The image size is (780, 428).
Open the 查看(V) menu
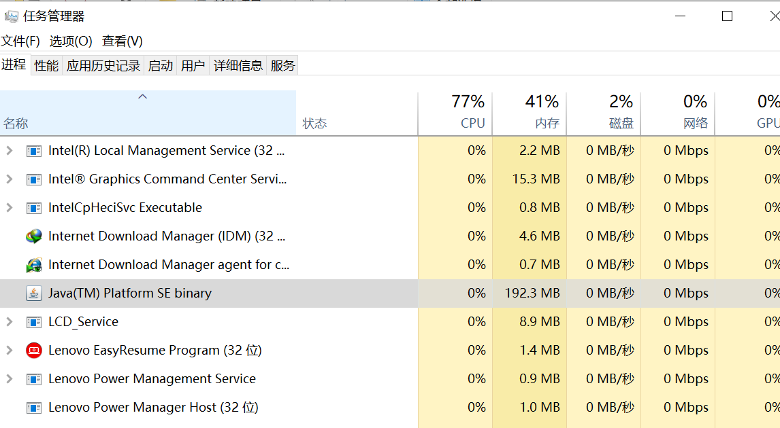tap(123, 41)
